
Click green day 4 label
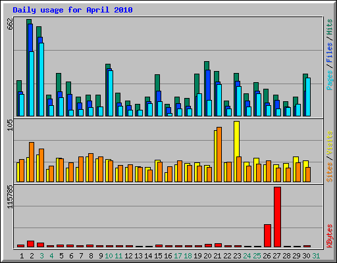pos(51,256)
